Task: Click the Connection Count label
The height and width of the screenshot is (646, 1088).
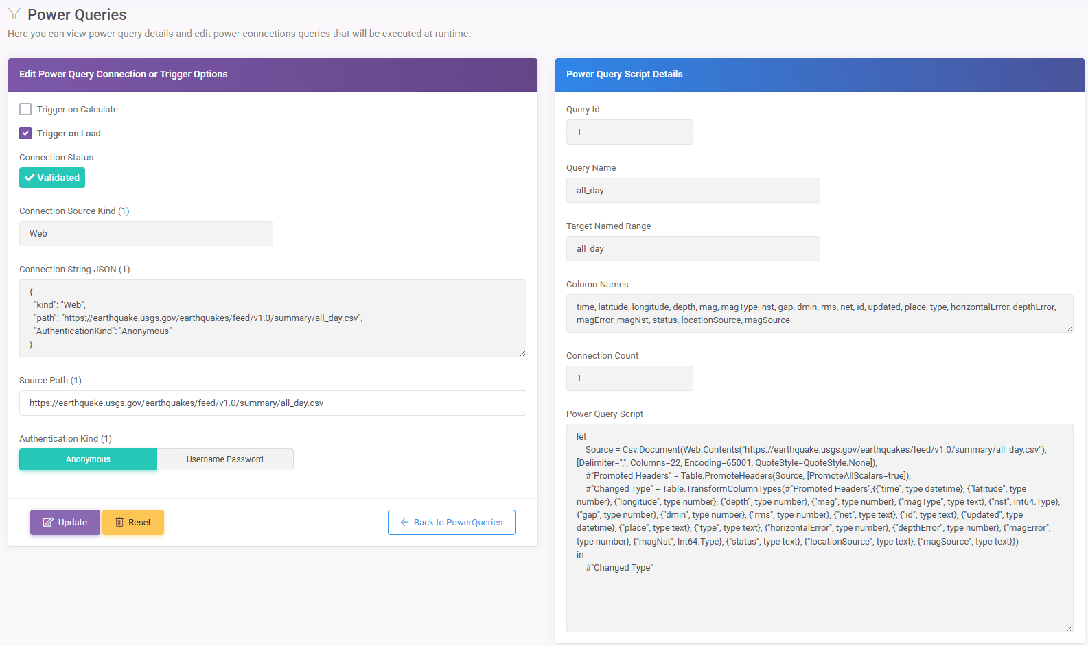Action: coord(602,356)
